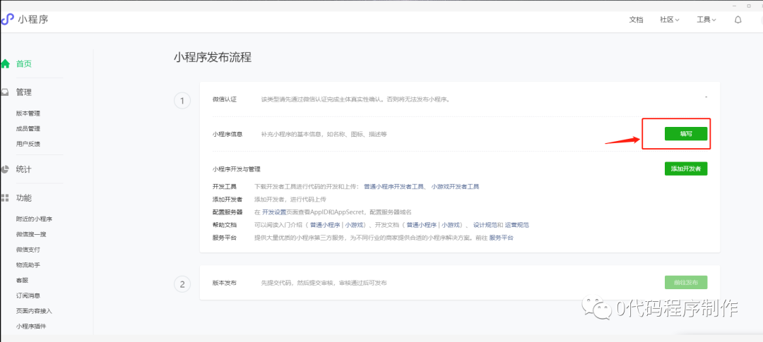Open the 小游戏 link after 开发文档

pyautogui.click(x=451, y=225)
